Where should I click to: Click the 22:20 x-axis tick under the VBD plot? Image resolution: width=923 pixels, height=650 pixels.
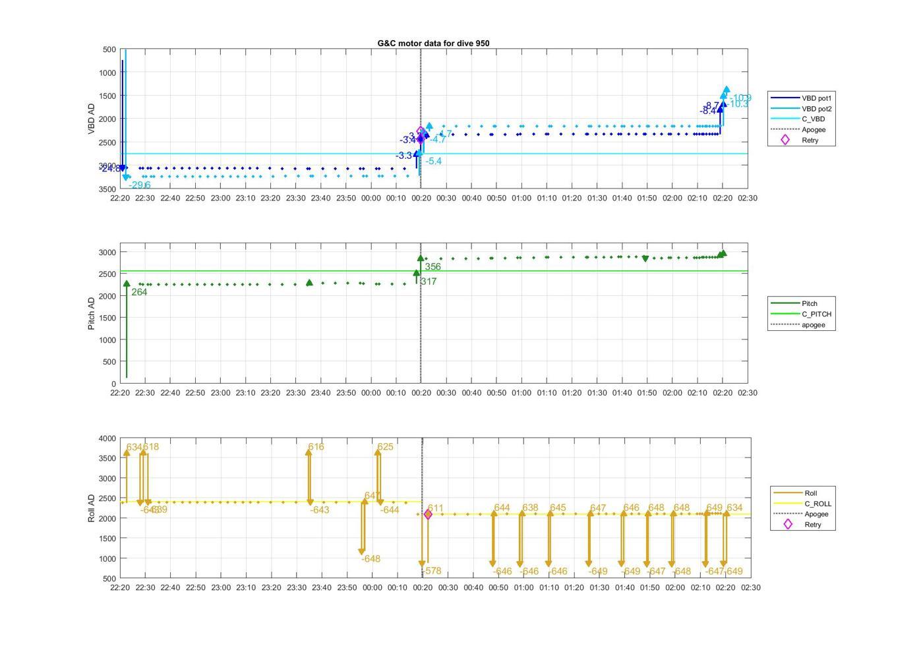120,198
